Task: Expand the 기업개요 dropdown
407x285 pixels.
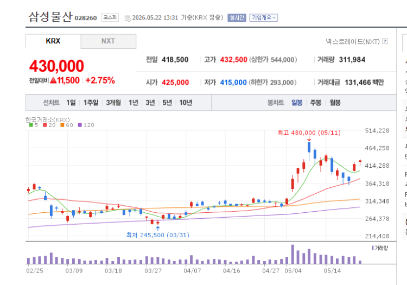Action: point(264,18)
